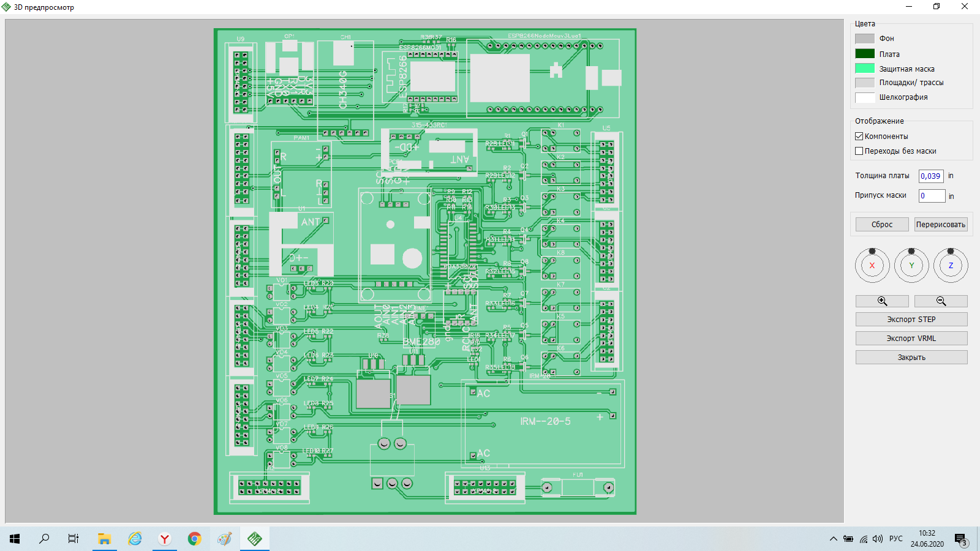Click the zoom in magnifier button
This screenshot has height=551, width=980.
click(882, 301)
